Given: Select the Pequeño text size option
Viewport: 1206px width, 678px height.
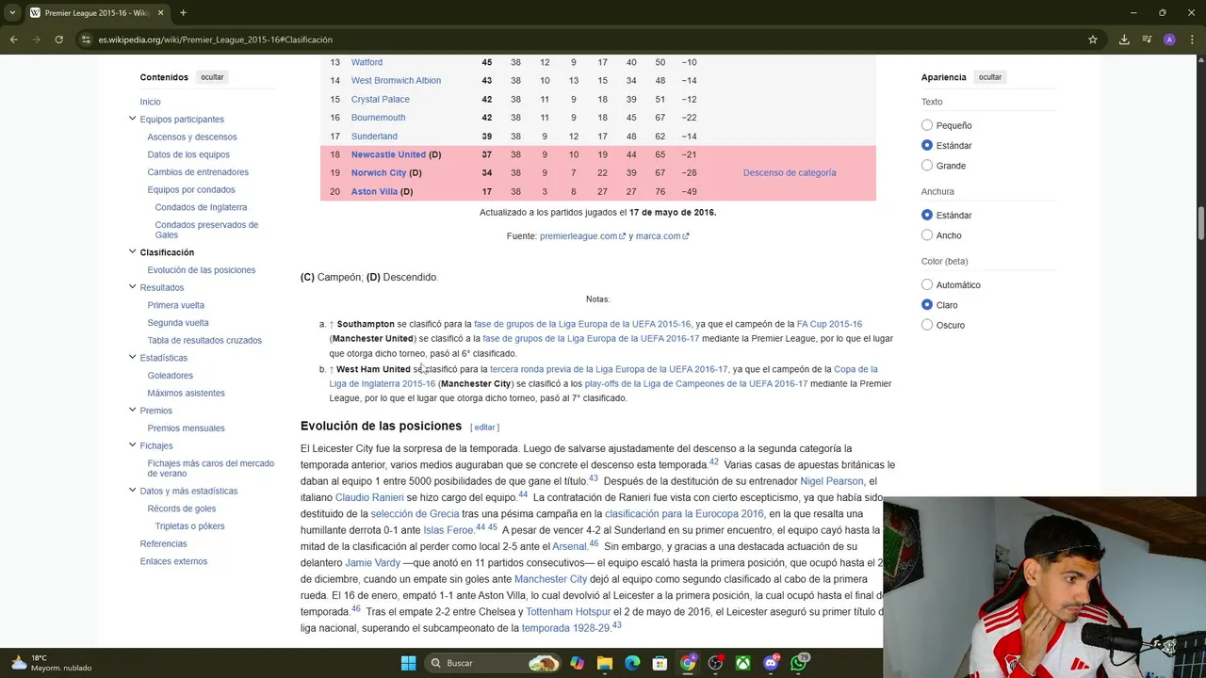Looking at the screenshot, I should [927, 125].
